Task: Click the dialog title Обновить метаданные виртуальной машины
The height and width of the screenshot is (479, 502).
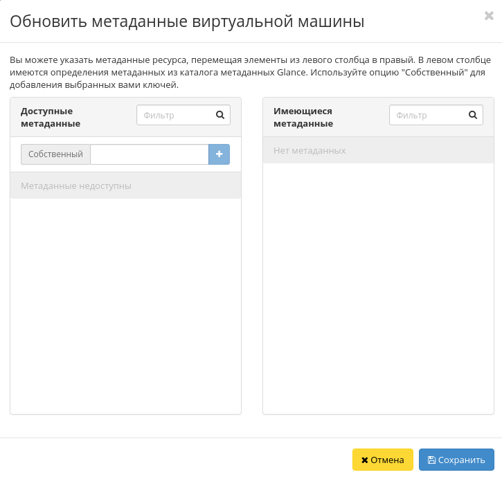Action: (x=187, y=22)
